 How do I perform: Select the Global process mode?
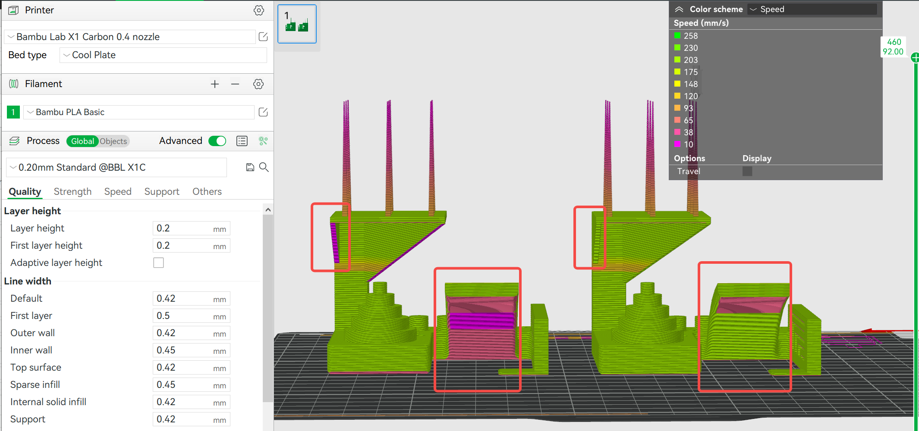point(82,141)
